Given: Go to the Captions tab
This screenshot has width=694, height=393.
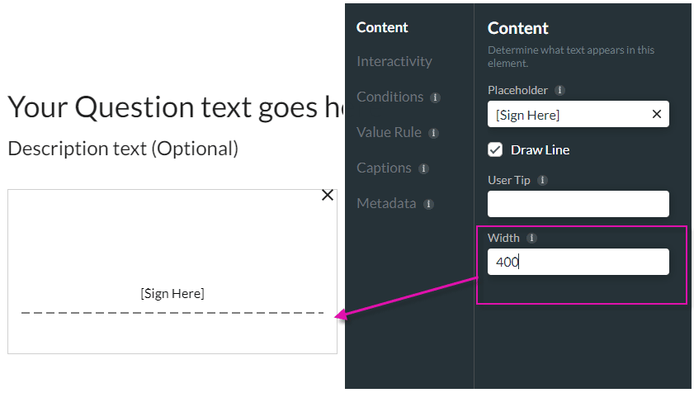Looking at the screenshot, I should [x=384, y=168].
